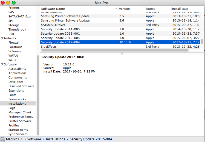Open Managed Client under Software
The width and height of the screenshot is (205, 142).
pos(20,112)
